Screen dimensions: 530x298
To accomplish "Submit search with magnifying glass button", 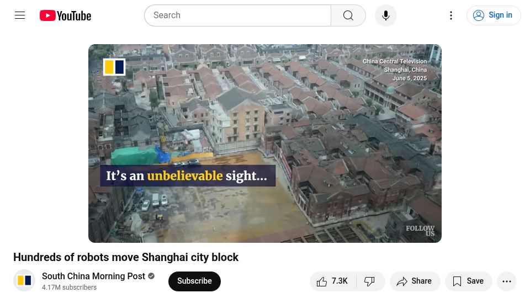I will tap(348, 15).
